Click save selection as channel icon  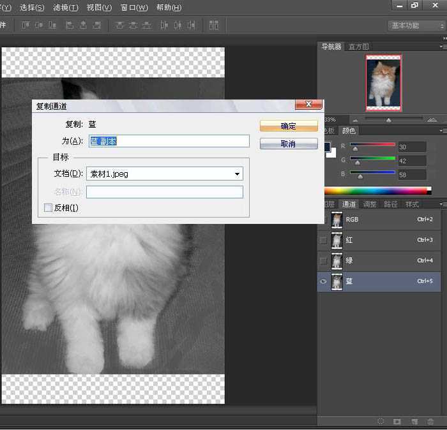tap(397, 422)
